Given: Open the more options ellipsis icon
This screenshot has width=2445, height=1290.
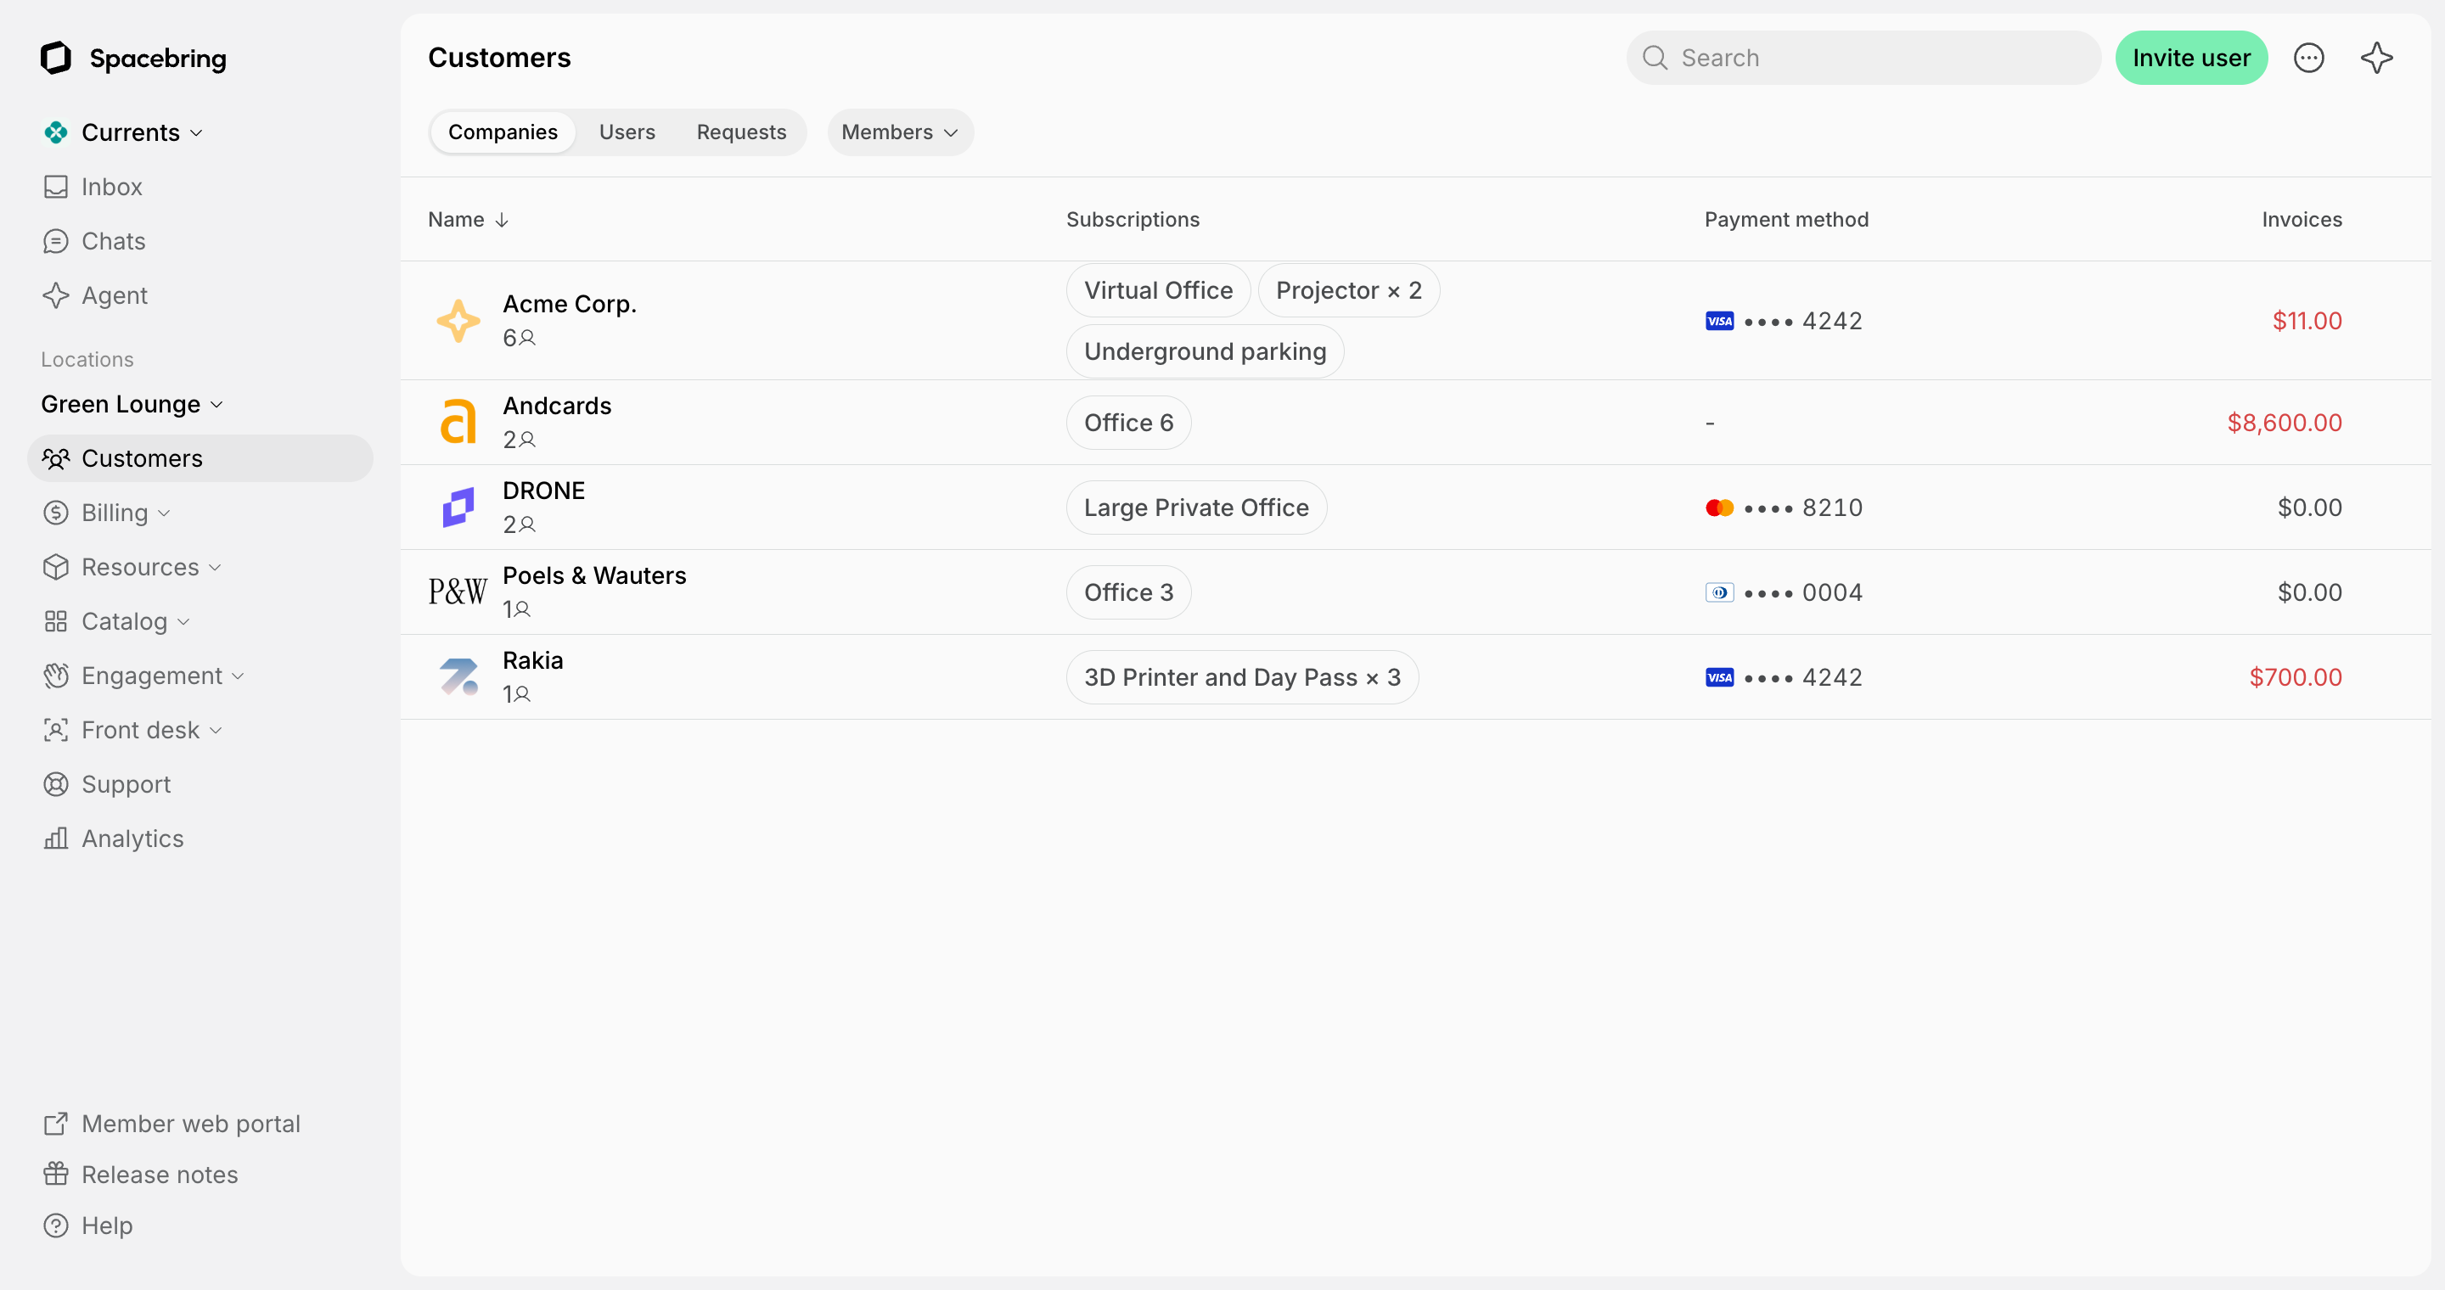Looking at the screenshot, I should coord(2308,58).
